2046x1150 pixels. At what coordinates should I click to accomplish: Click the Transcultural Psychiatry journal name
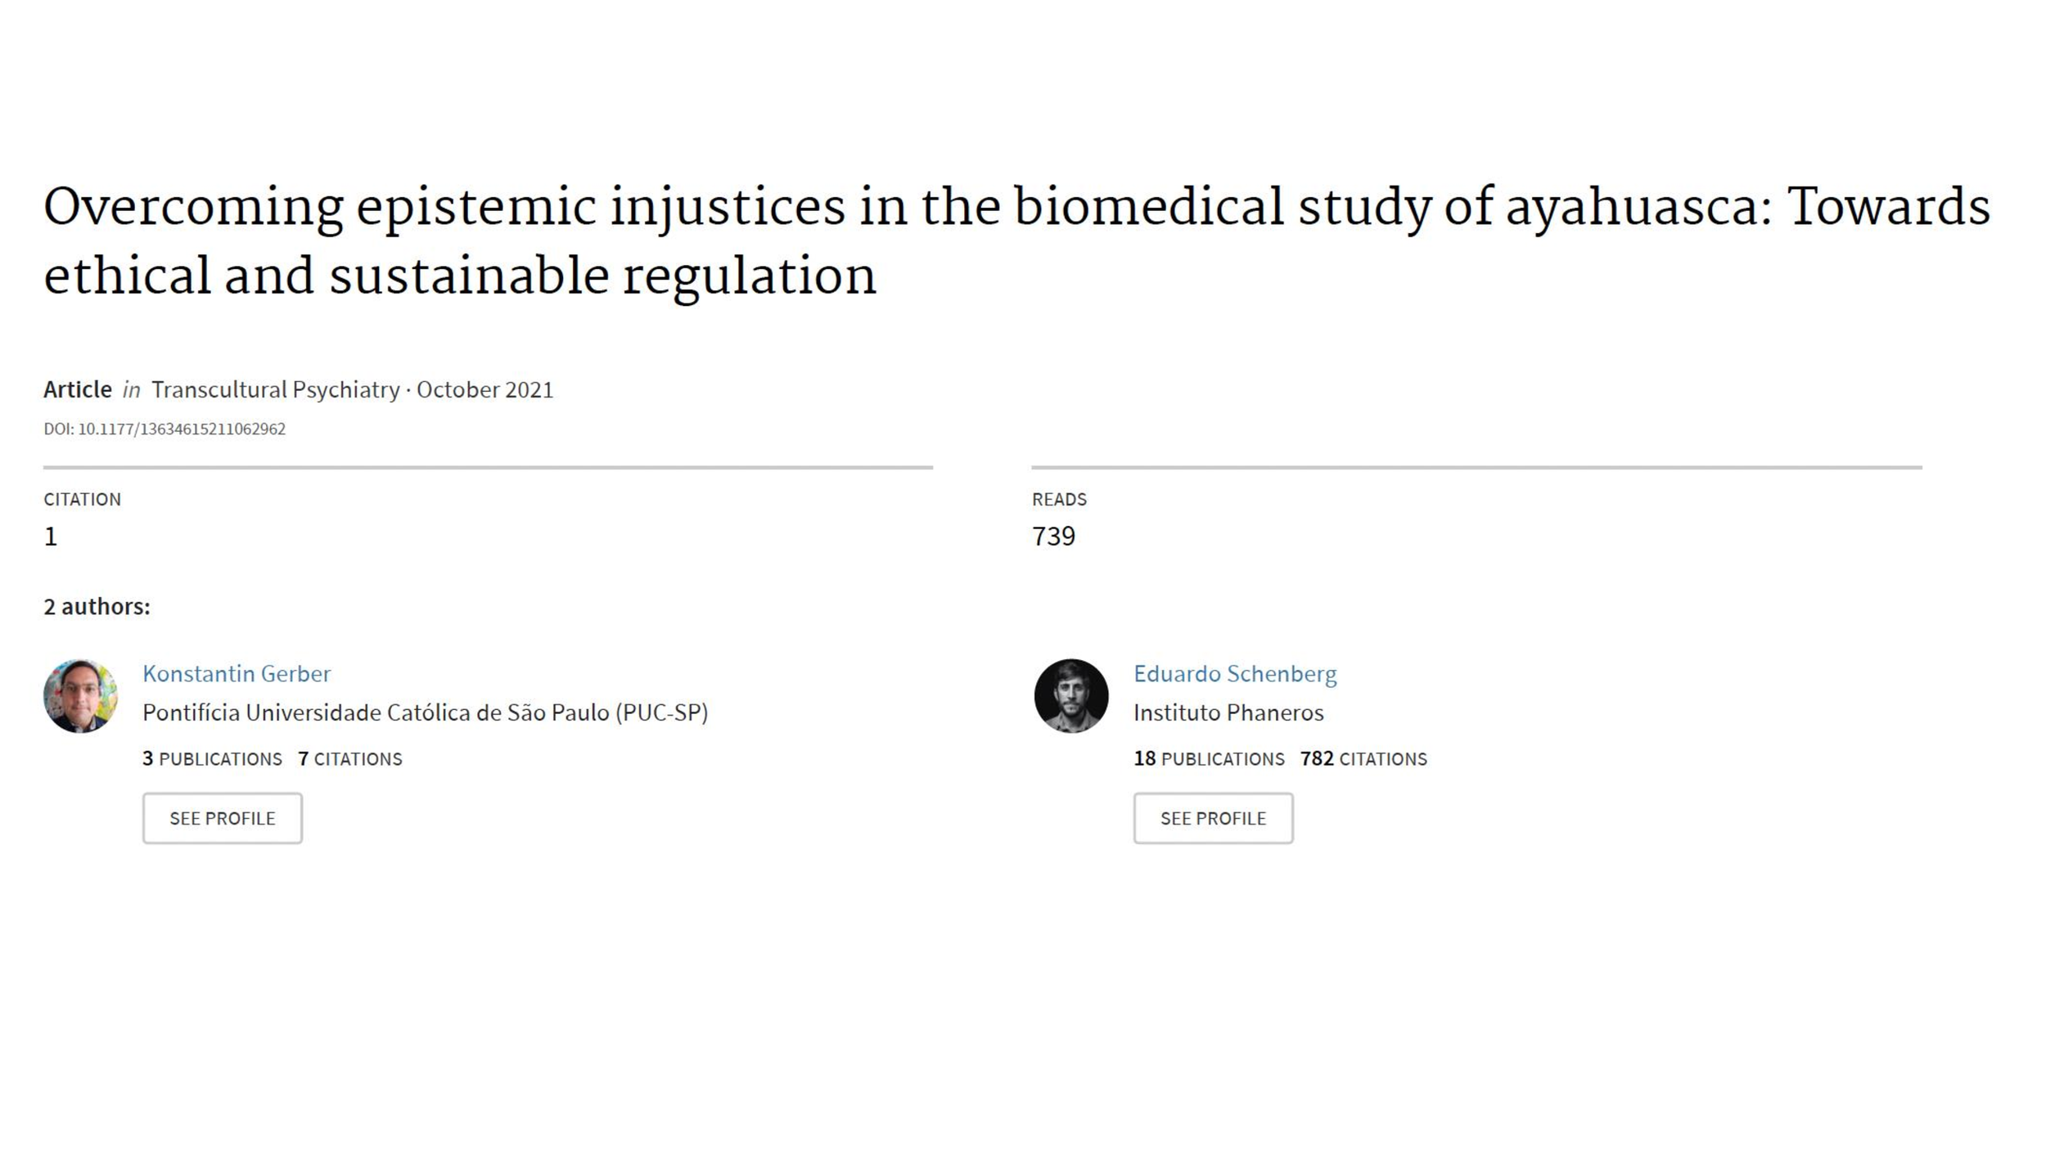point(276,389)
